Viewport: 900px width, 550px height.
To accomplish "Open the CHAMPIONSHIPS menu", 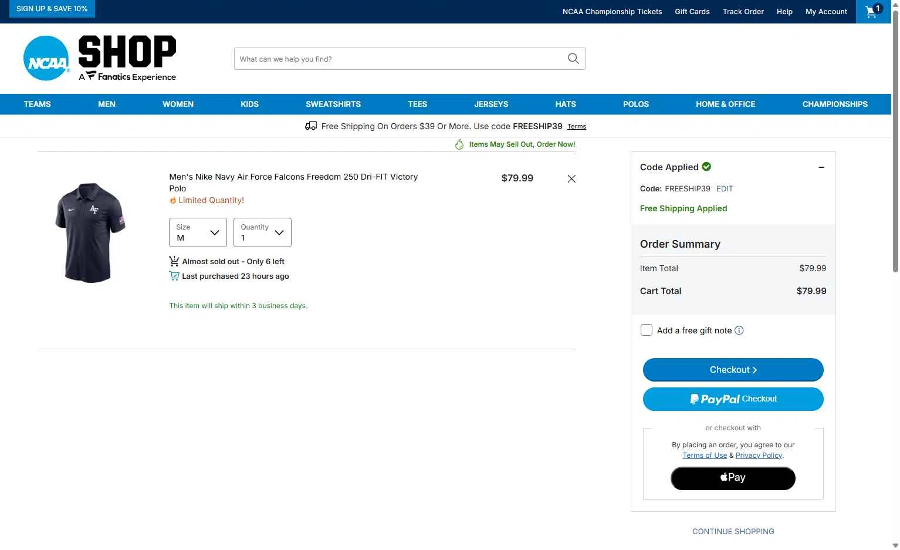I will click(835, 104).
